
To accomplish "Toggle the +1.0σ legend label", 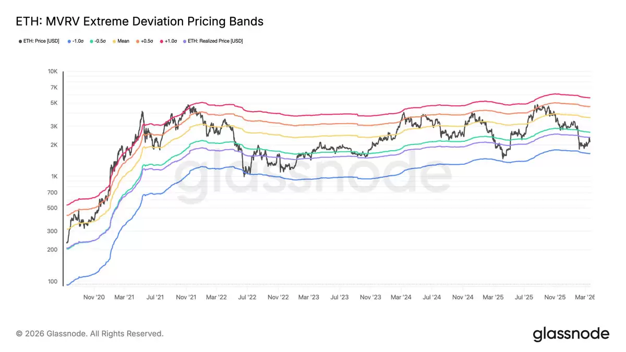I will [x=171, y=41].
